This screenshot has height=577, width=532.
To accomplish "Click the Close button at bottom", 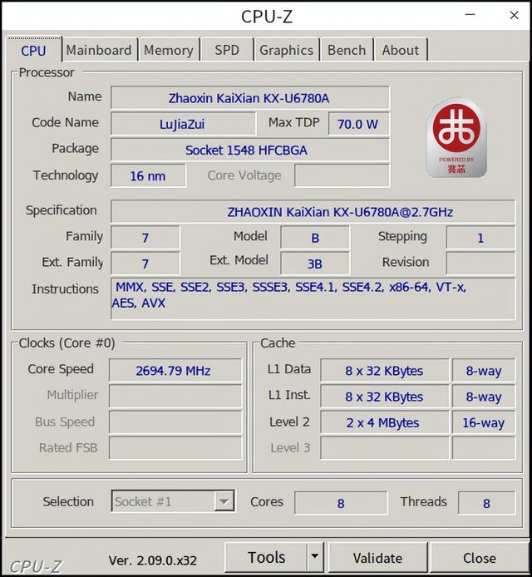I will point(480,558).
